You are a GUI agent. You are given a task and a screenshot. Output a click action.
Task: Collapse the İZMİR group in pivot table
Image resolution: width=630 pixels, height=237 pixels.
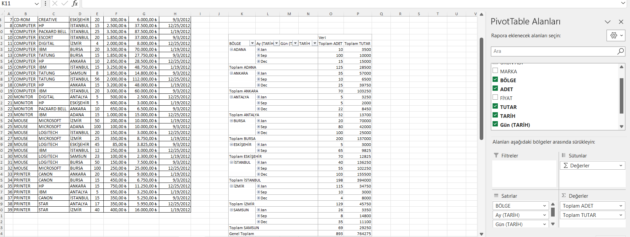click(x=232, y=186)
